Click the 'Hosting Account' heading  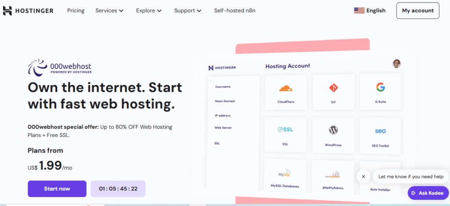tap(287, 66)
